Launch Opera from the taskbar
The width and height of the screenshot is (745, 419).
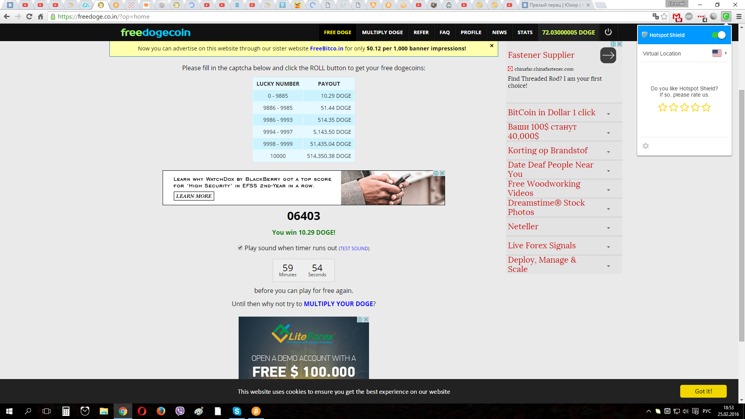coord(142,411)
